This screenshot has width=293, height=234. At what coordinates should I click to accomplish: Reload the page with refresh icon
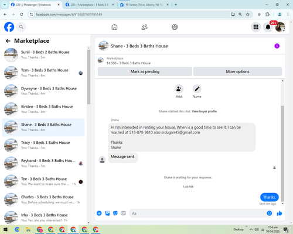[x=22, y=14]
